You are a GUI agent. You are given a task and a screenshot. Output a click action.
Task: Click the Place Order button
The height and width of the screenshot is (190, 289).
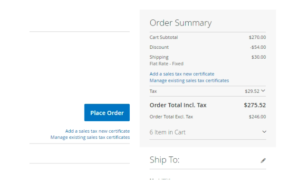(107, 113)
